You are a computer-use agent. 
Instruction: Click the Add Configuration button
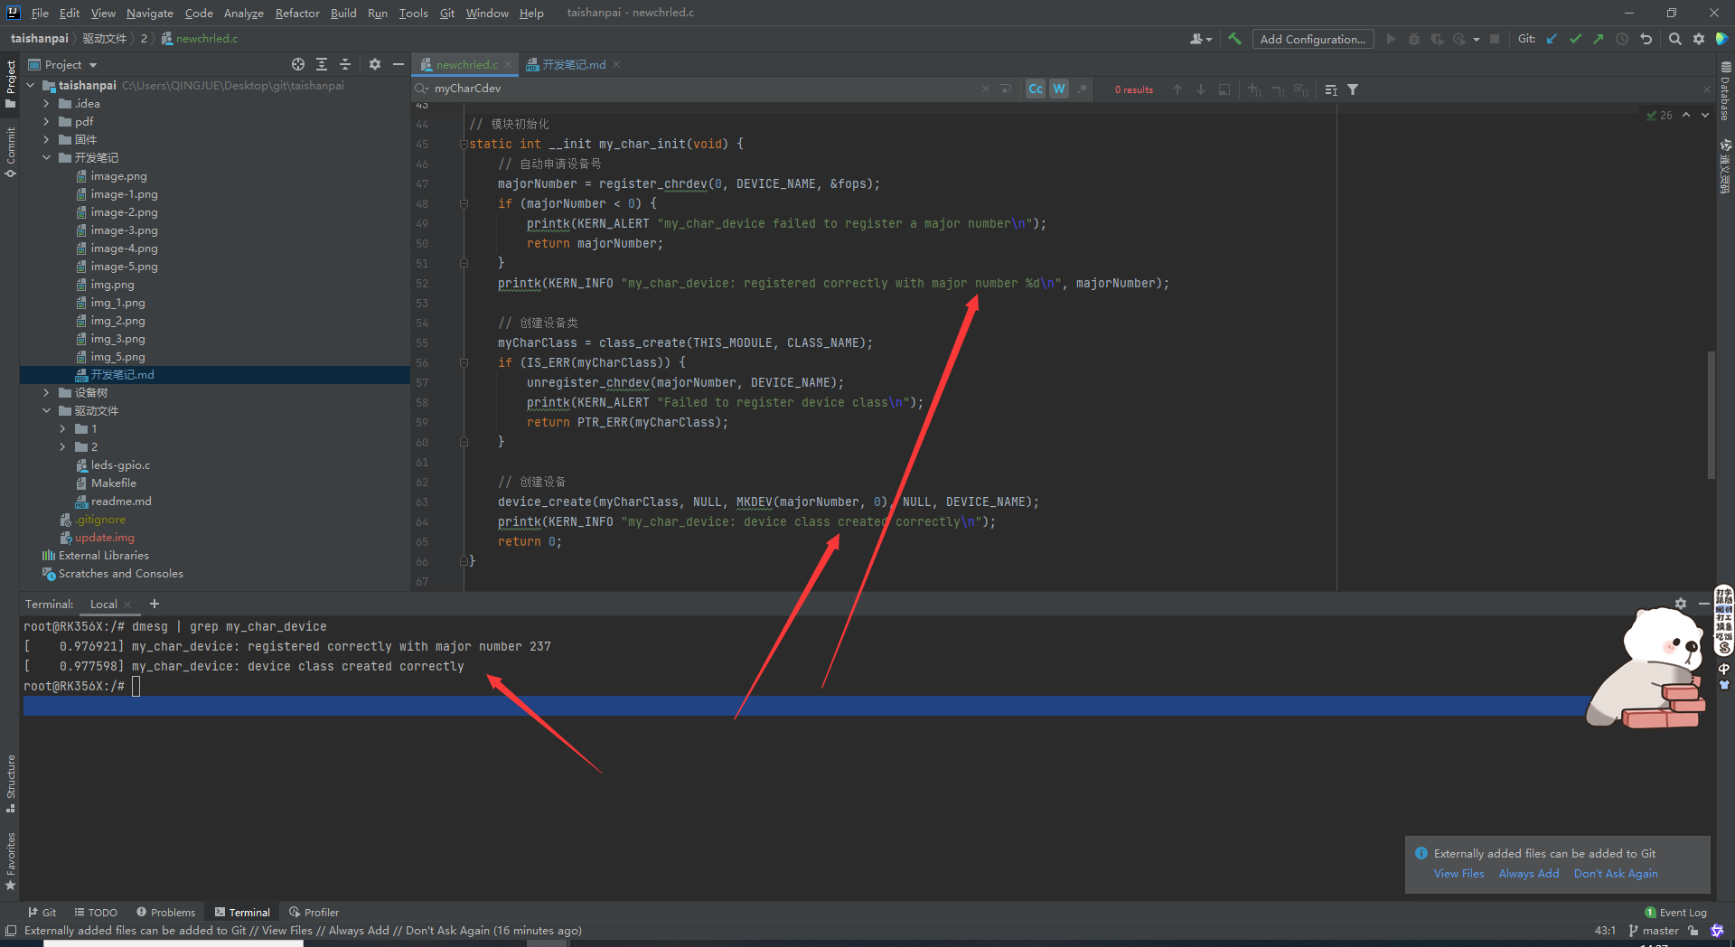(x=1312, y=39)
